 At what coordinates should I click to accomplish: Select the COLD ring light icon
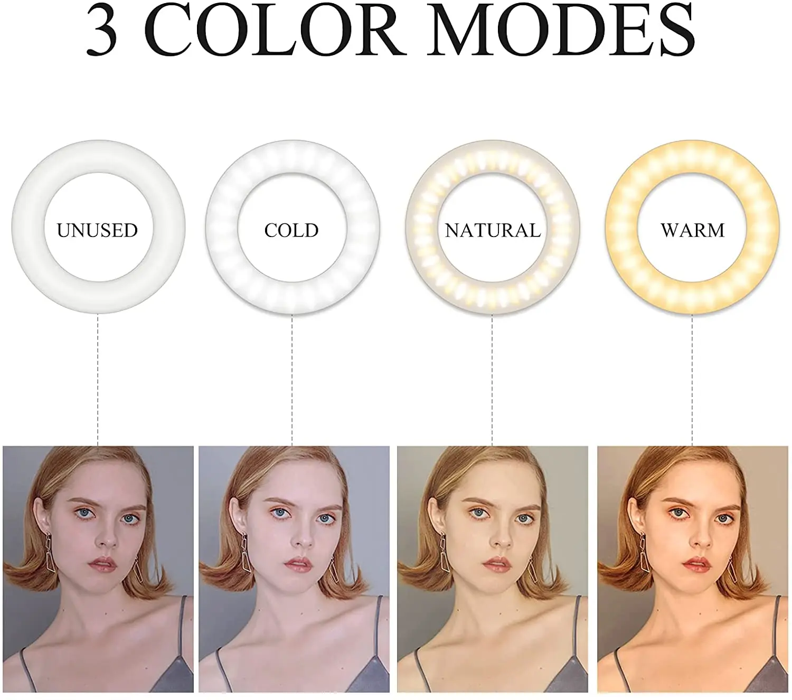point(292,229)
